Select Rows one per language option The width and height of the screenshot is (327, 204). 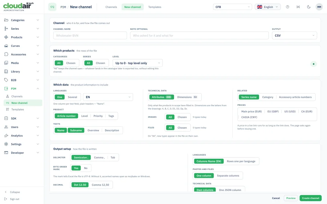point(241,161)
